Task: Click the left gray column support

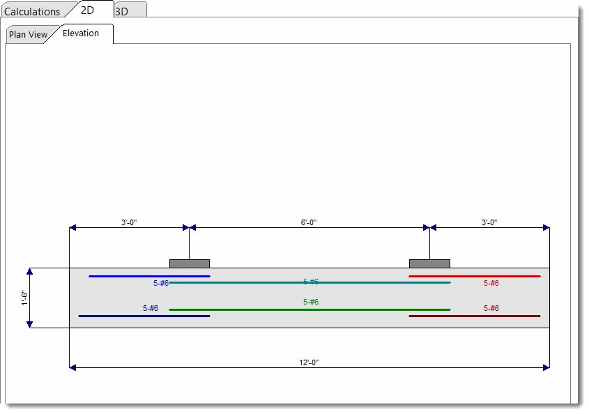Action: (189, 262)
